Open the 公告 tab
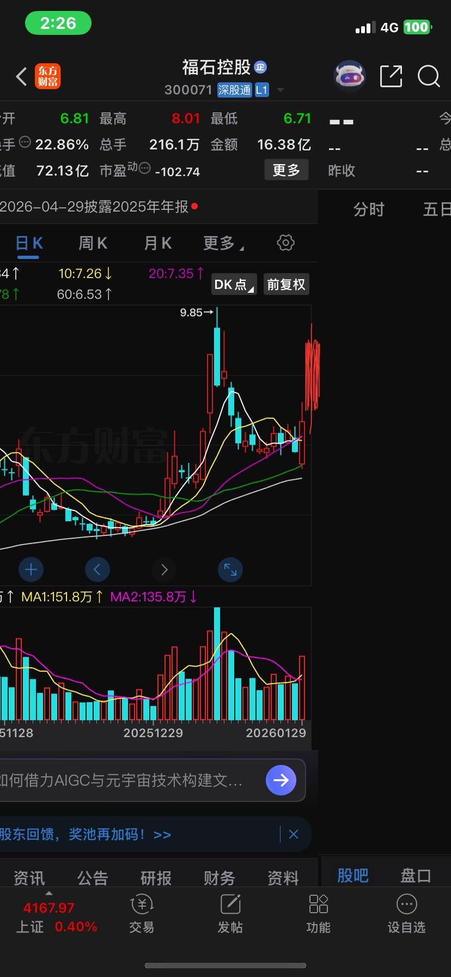Viewport: 451px width, 977px height. point(93,878)
